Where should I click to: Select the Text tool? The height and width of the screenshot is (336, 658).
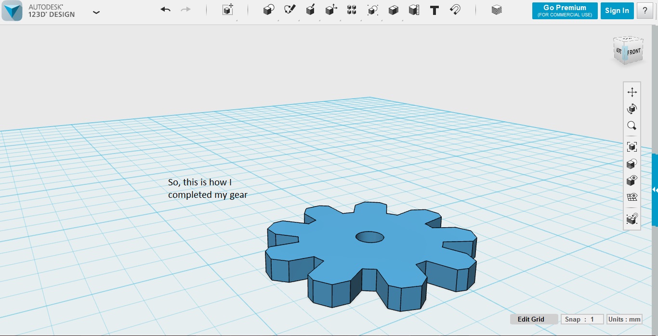tap(434, 10)
